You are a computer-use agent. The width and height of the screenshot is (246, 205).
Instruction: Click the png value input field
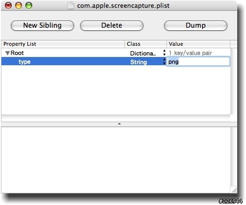198,61
